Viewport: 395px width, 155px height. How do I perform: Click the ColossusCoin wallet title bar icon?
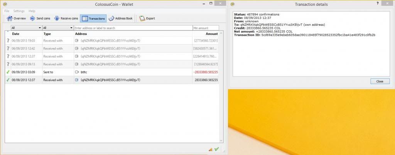coord(5,4)
